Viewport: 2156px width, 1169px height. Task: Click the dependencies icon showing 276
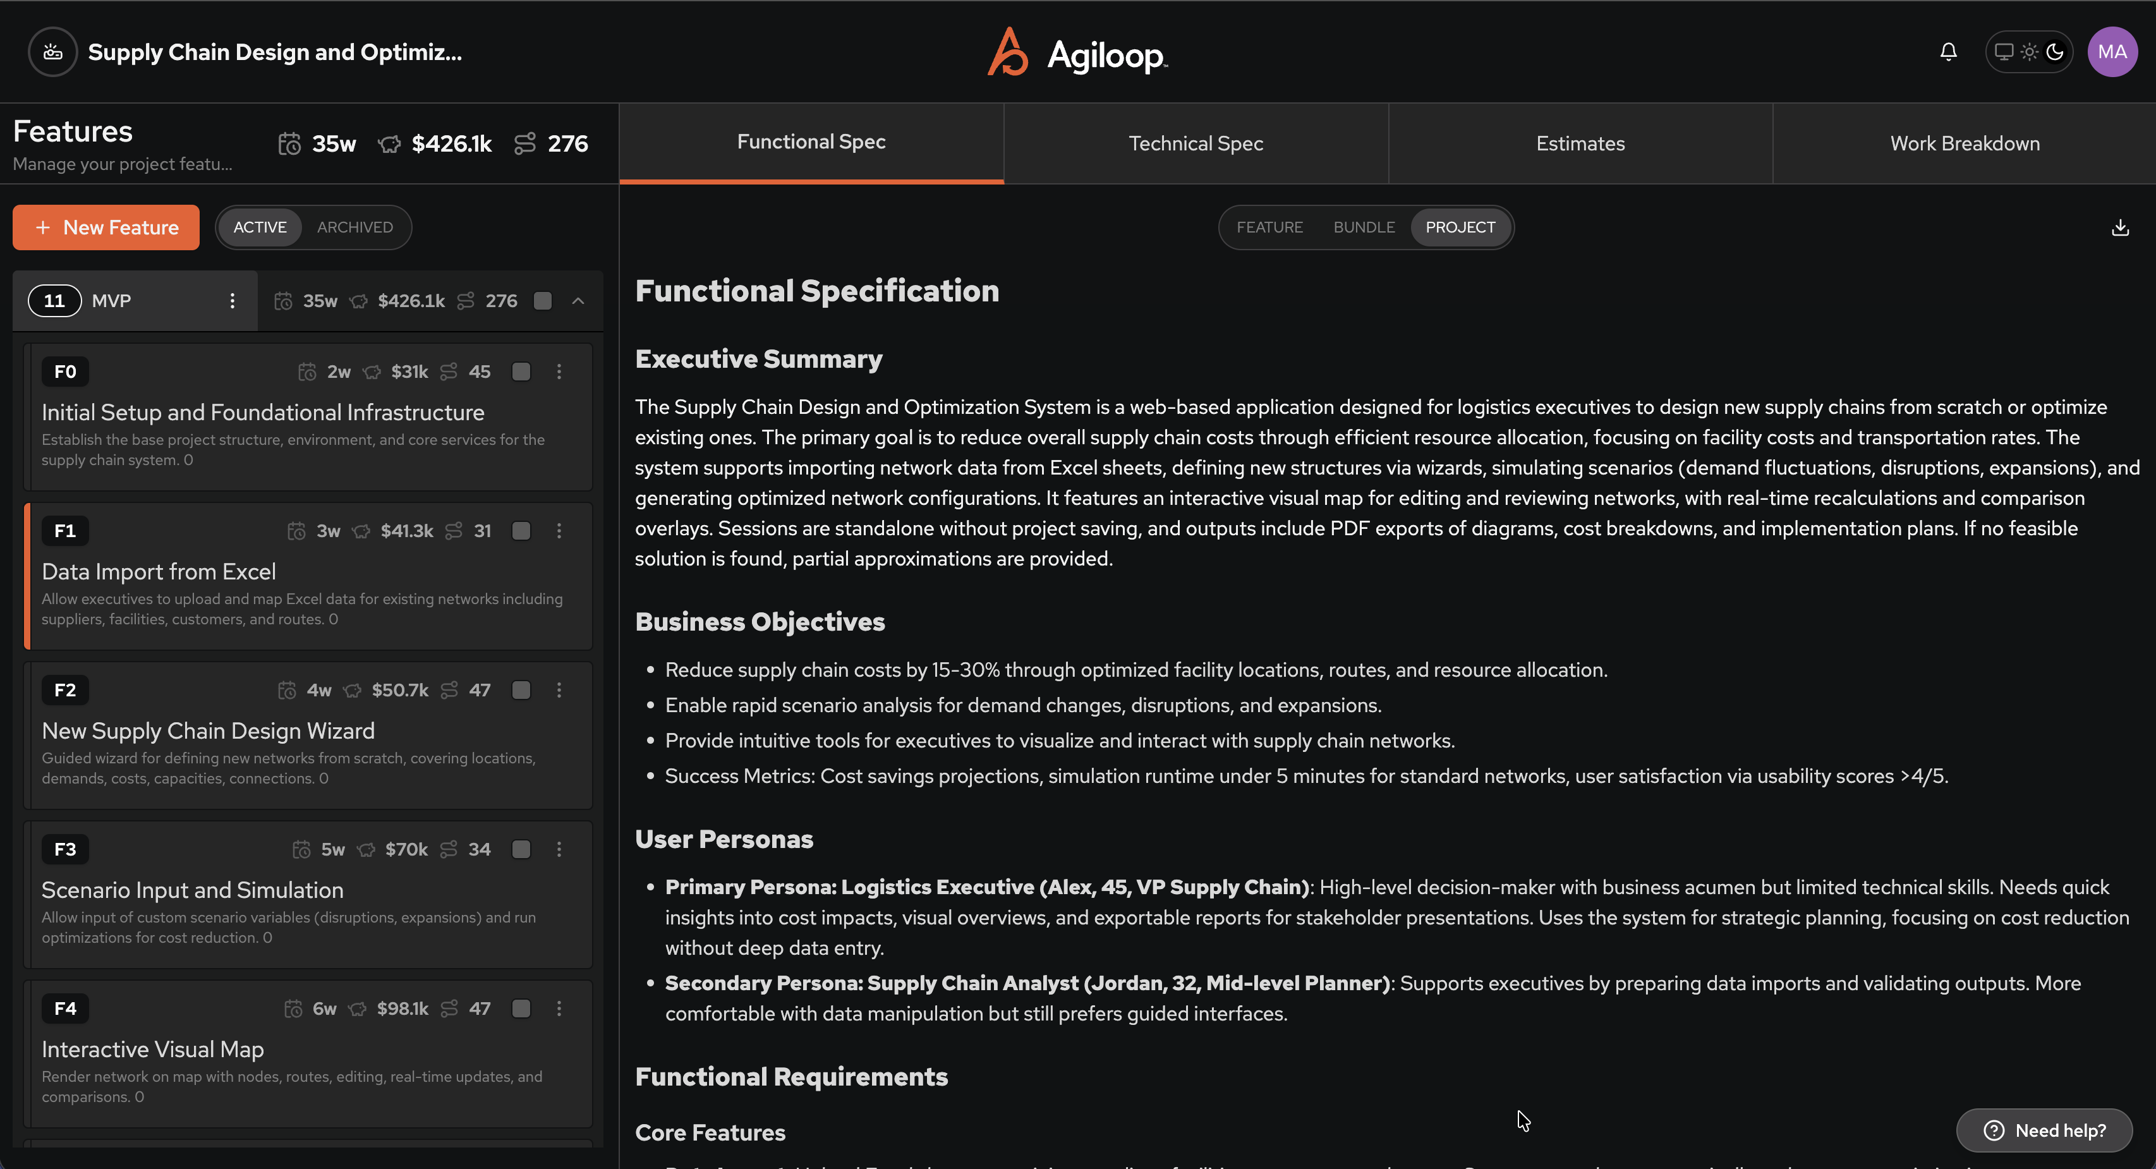pos(526,143)
